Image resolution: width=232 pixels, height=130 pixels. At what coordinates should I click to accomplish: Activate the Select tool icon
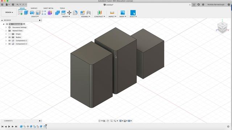[x=133, y=13]
